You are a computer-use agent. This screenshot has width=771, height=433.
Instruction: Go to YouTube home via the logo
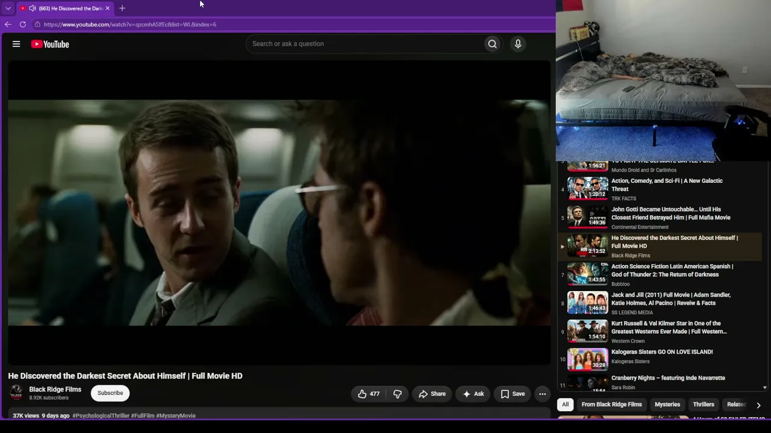point(50,44)
